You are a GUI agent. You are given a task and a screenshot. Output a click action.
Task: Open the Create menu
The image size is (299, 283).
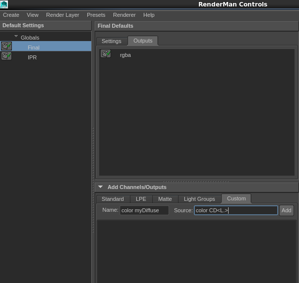[x=11, y=15]
